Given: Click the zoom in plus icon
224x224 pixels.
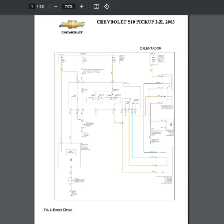Looking at the screenshot, I should (82, 6).
